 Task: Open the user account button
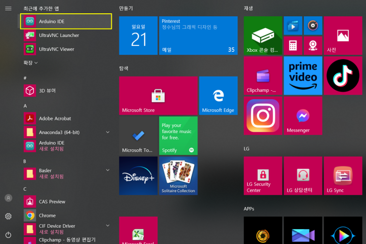(8, 198)
